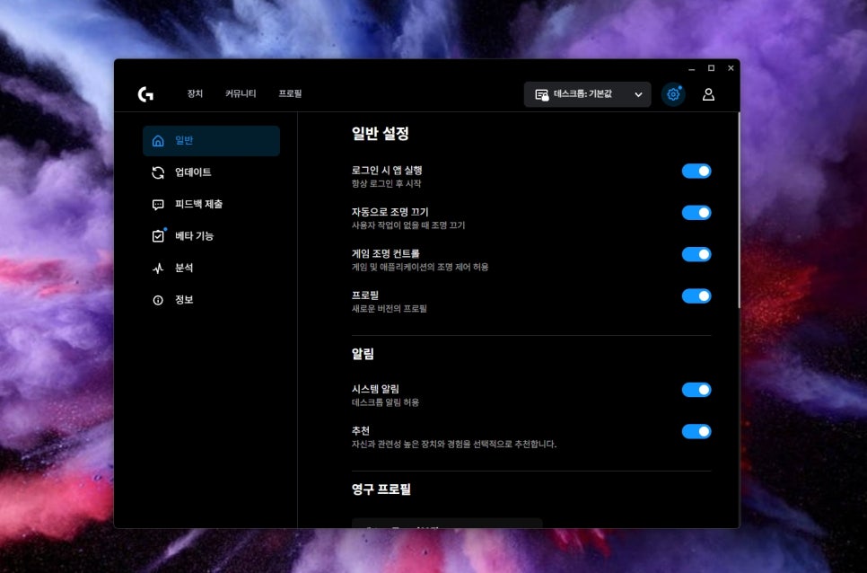The width and height of the screenshot is (867, 573).
Task: Click the refresh icon beside 업데이트
Action: coord(159,172)
